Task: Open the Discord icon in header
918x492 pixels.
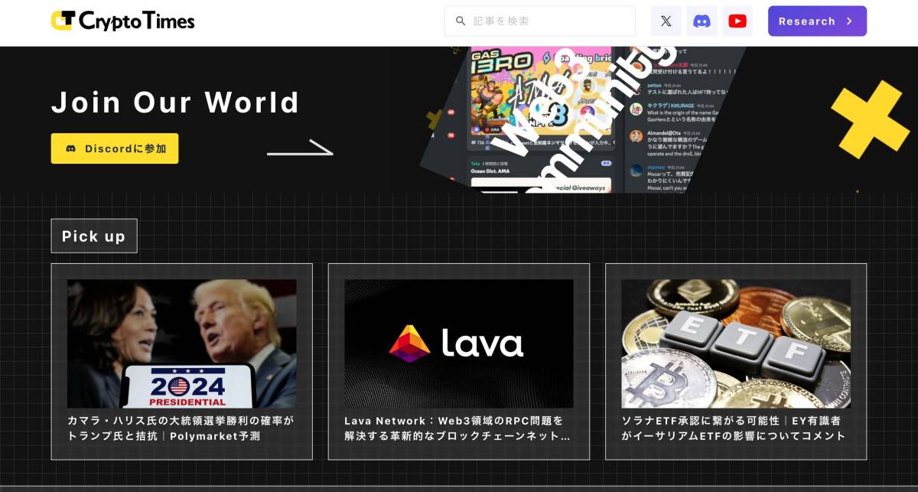Action: (702, 21)
